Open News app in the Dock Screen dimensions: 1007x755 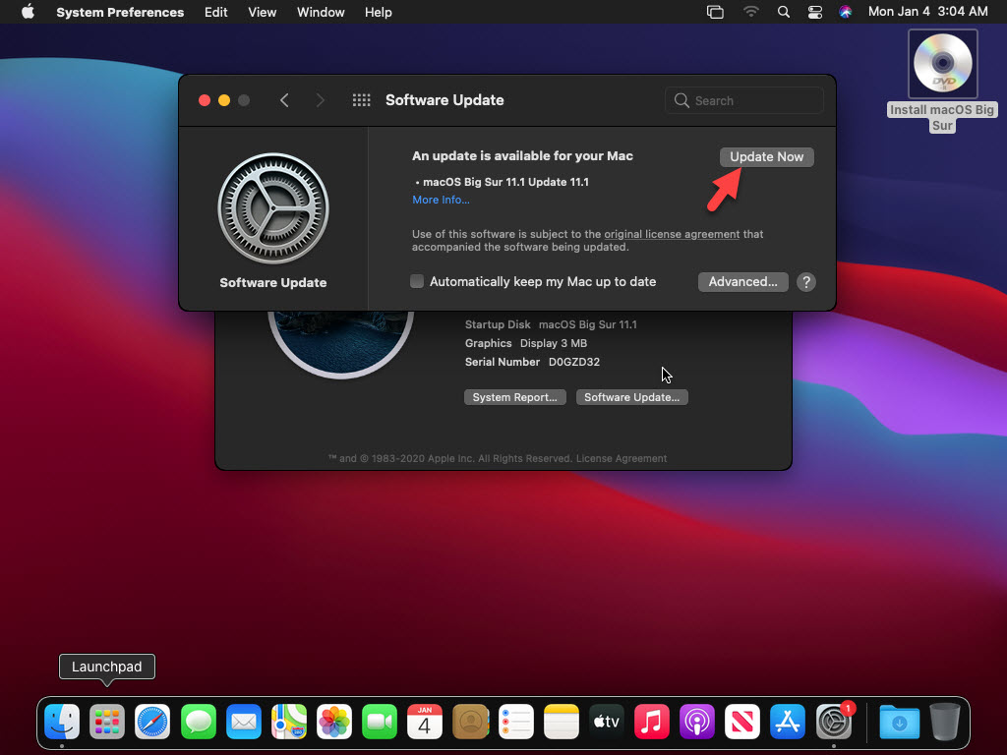pyautogui.click(x=742, y=722)
